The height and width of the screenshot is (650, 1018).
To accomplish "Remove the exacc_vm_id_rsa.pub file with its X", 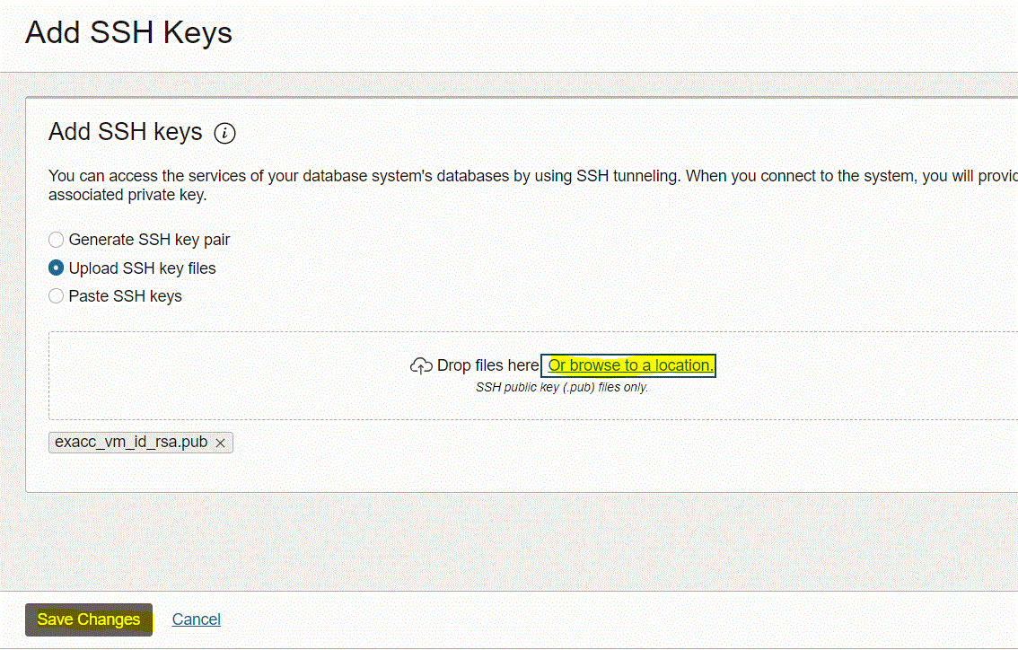I will (x=220, y=443).
